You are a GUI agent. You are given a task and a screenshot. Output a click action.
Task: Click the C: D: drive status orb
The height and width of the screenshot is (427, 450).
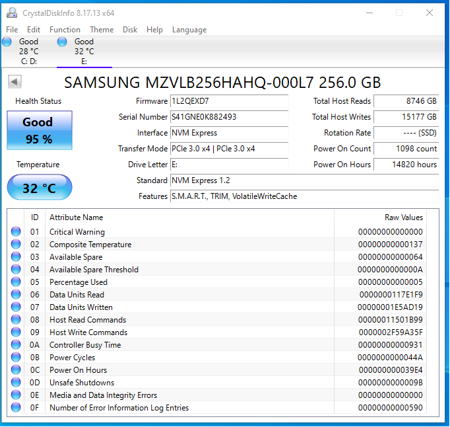[7, 42]
